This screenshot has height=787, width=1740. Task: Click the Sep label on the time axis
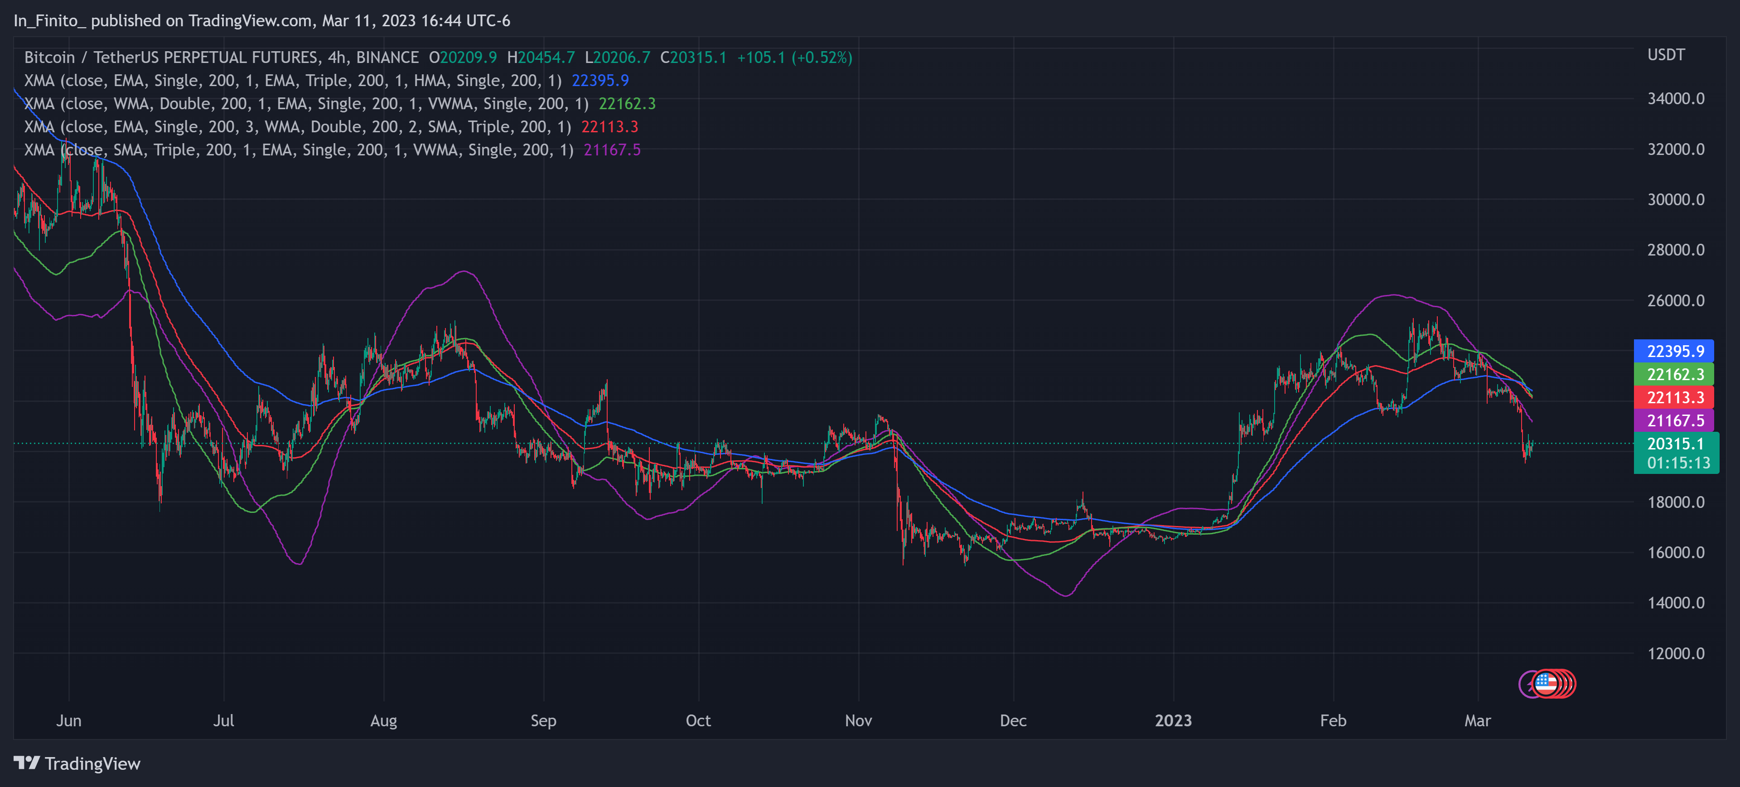pos(544,721)
